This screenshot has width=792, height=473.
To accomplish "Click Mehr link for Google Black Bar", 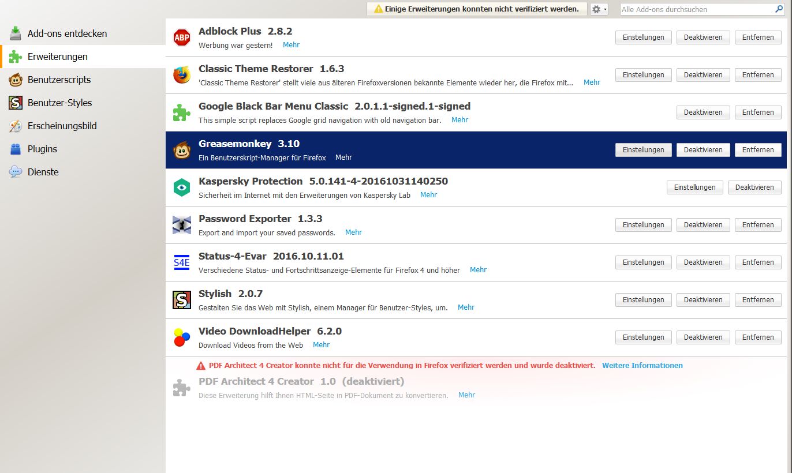I will coord(459,120).
